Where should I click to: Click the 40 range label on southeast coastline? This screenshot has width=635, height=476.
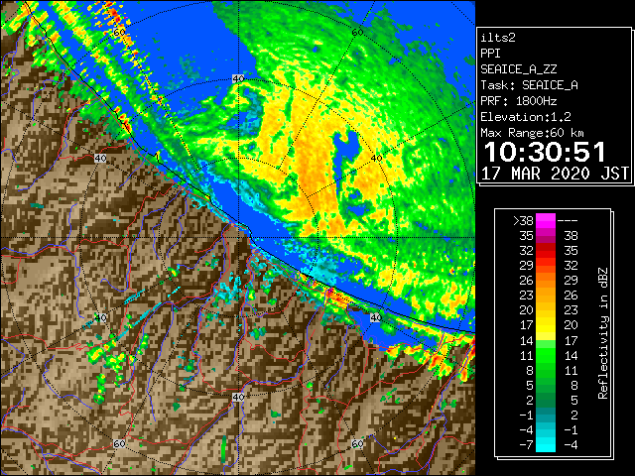click(x=376, y=317)
